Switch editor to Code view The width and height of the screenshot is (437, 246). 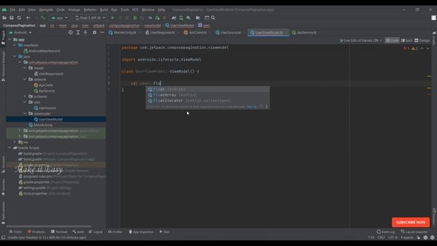(392, 40)
